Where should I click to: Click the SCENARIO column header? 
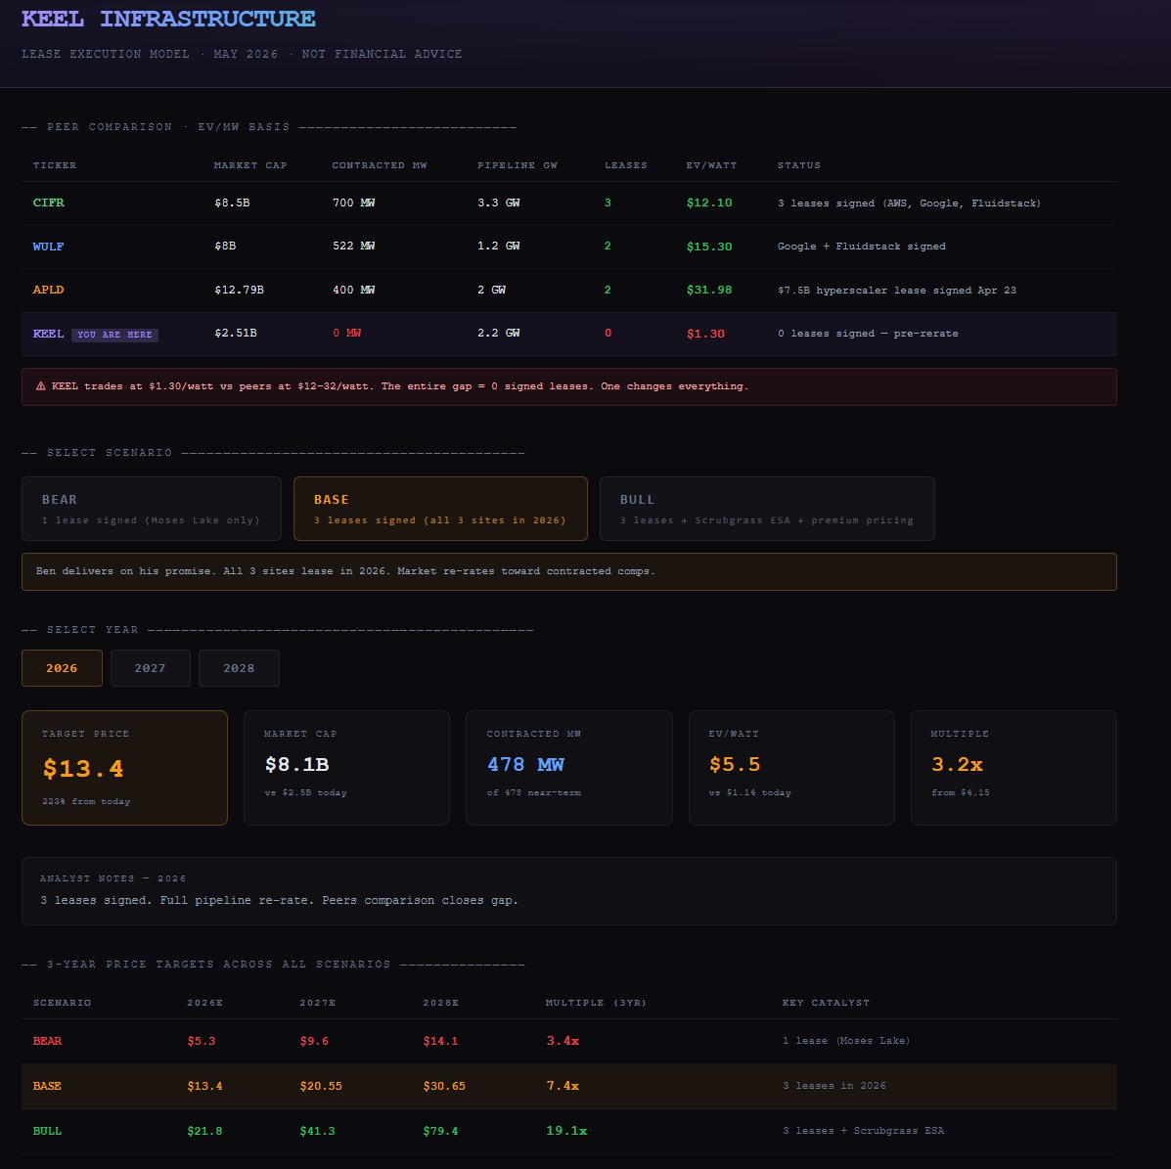[62, 1003]
